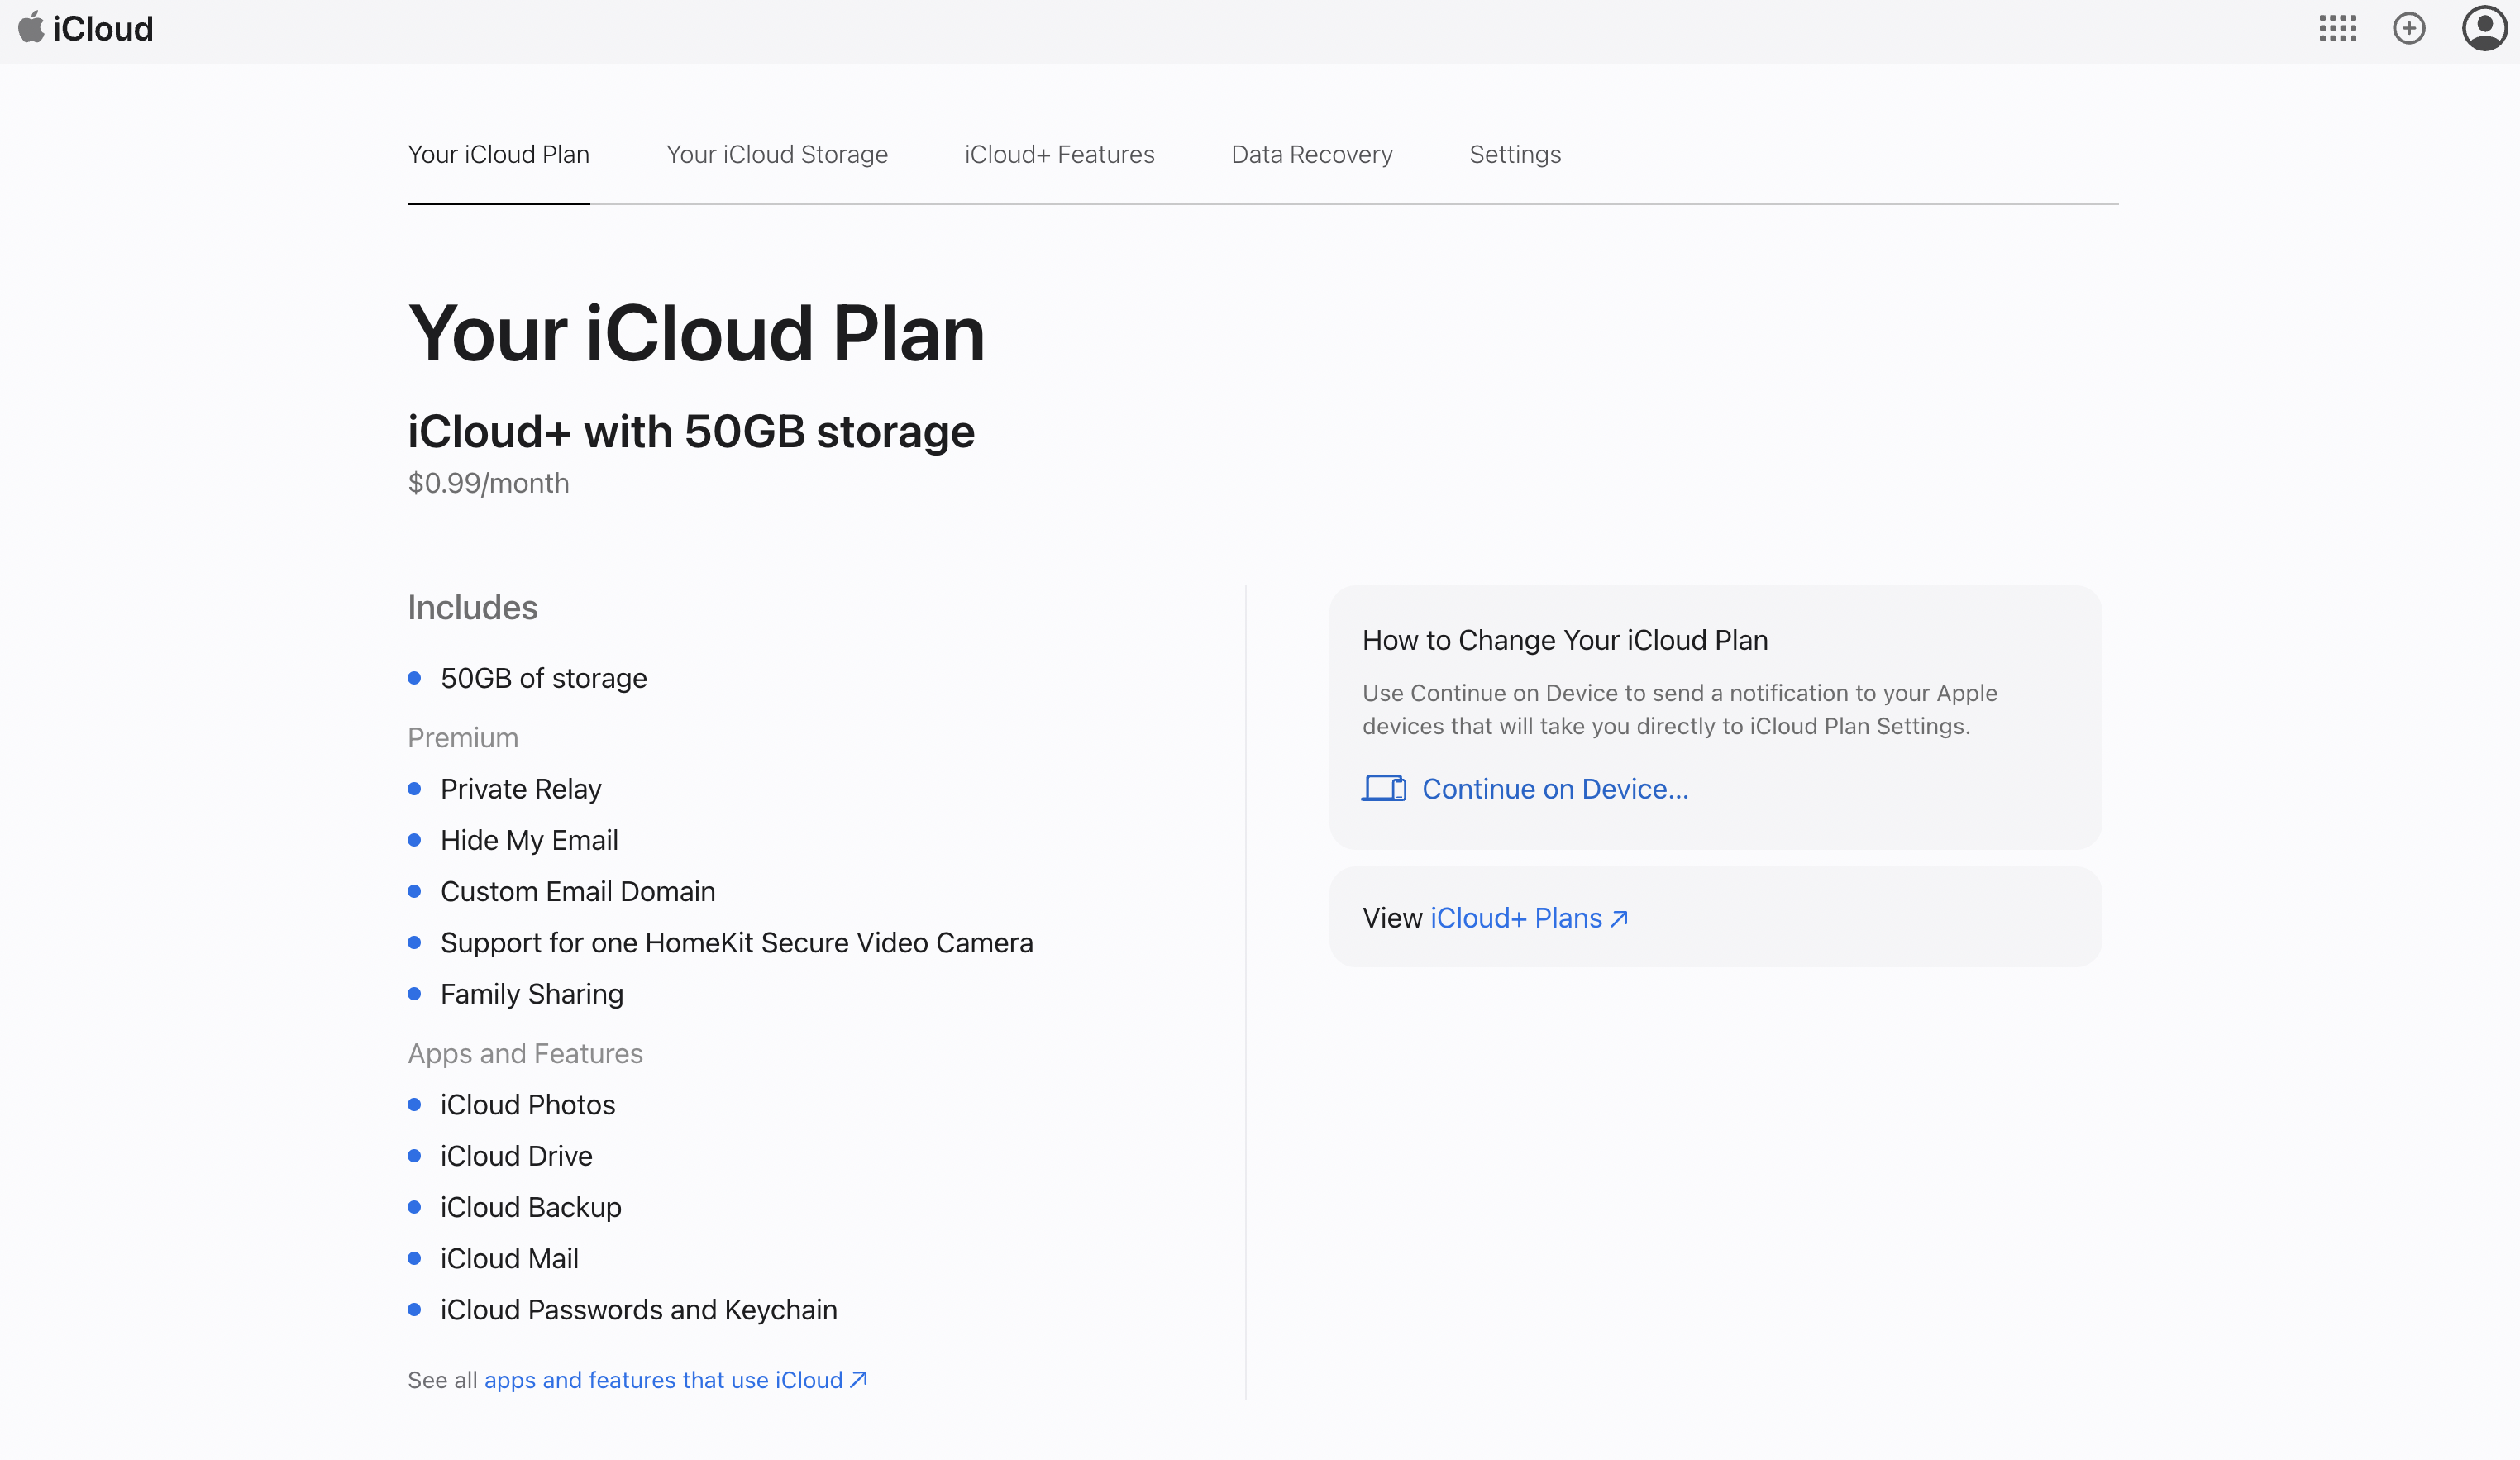
Task: Click arrow icon after apps and features link
Action: click(858, 1379)
